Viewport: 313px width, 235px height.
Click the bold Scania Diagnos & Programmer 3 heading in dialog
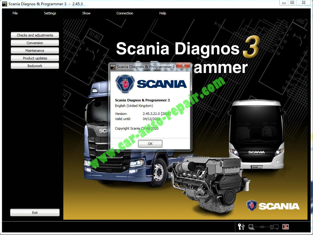(142, 100)
